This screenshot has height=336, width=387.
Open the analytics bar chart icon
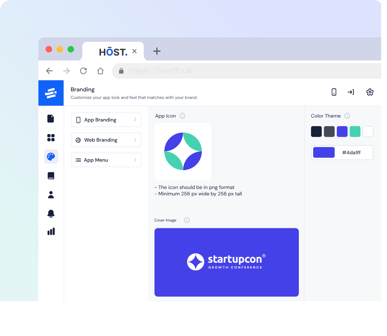click(x=51, y=232)
